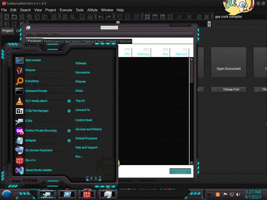Image resolution: width=267 pixels, height=200 pixels.
Task: Click the right arrow at start menu bottom
Action: point(96,178)
